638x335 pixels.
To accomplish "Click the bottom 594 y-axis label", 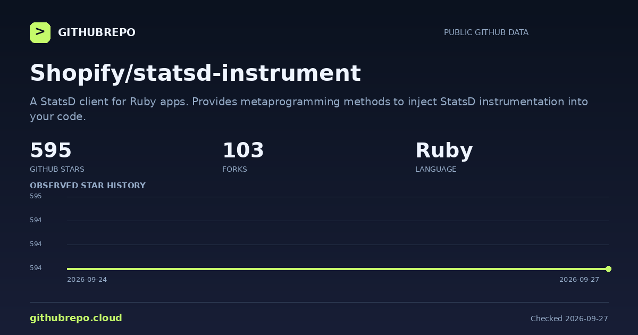I will tap(36, 268).
